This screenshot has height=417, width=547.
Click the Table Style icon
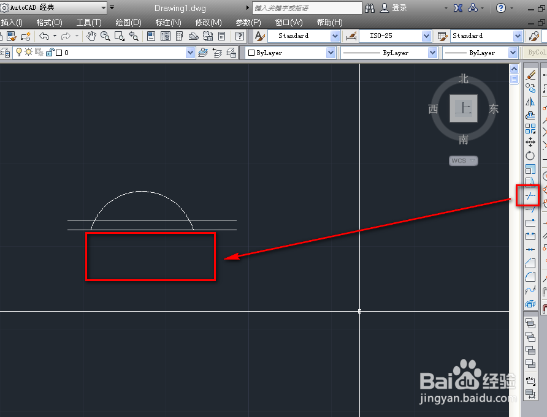[442, 36]
